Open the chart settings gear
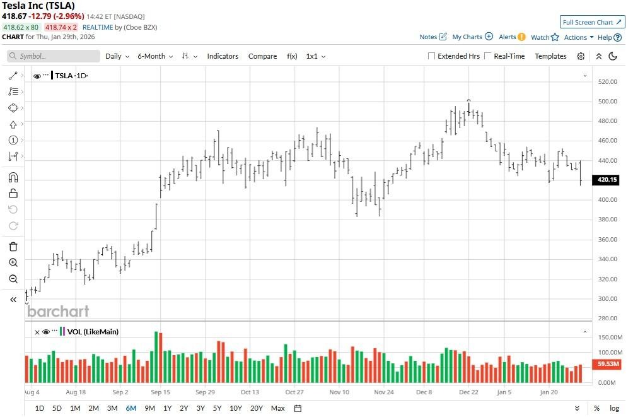The width and height of the screenshot is (633, 417). [x=581, y=56]
